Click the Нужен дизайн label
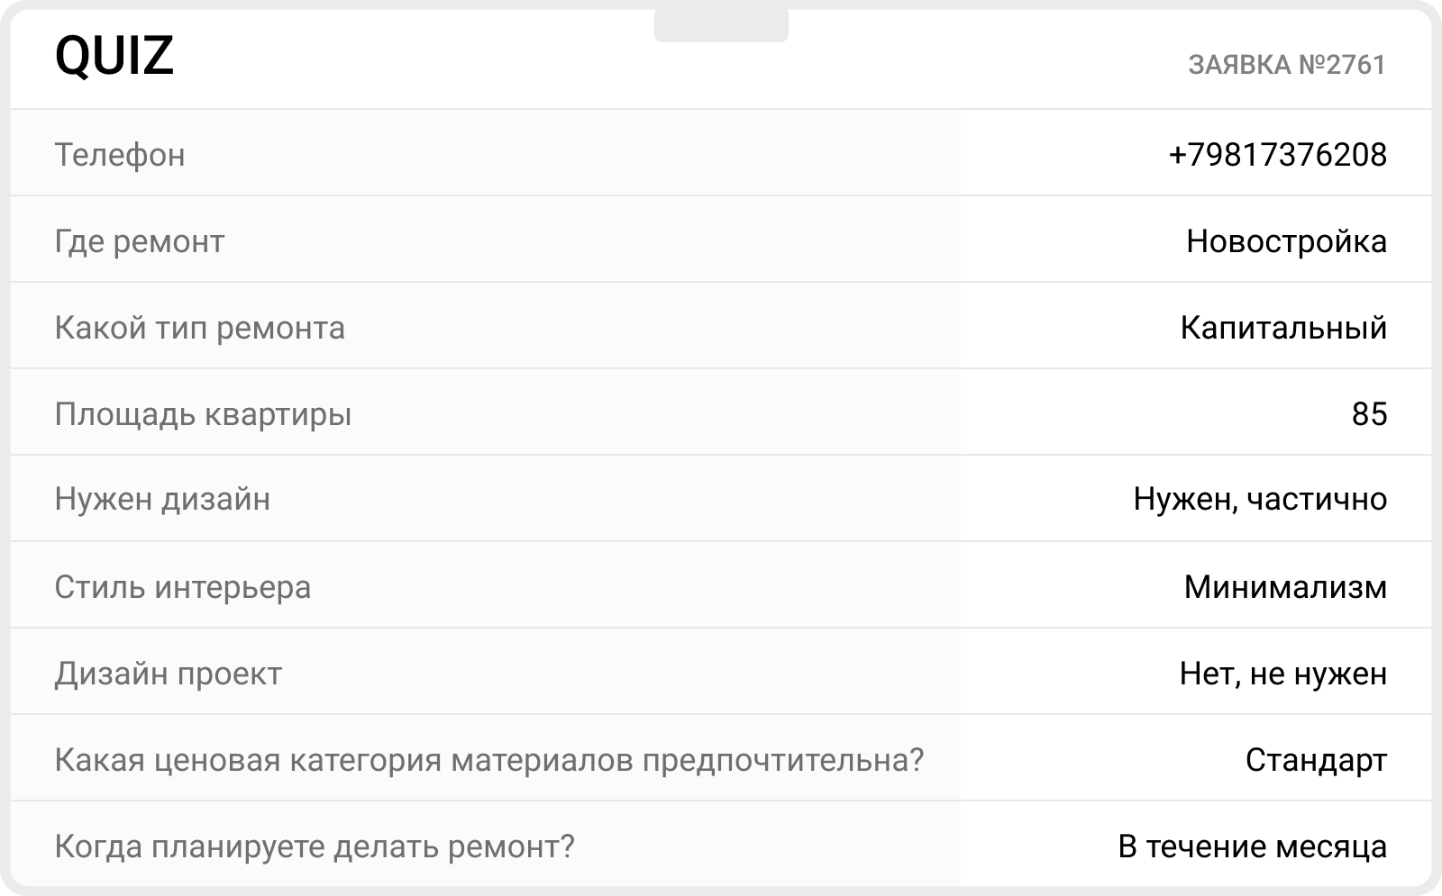The width and height of the screenshot is (1442, 896). [x=162, y=499]
